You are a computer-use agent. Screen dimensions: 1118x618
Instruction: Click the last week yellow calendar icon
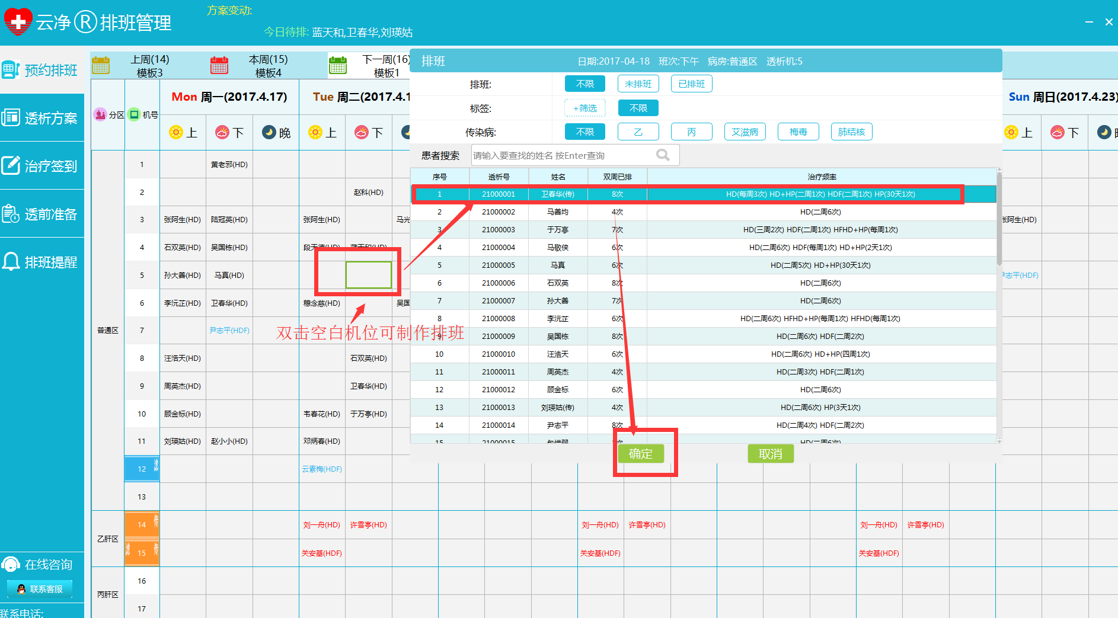[x=101, y=65]
